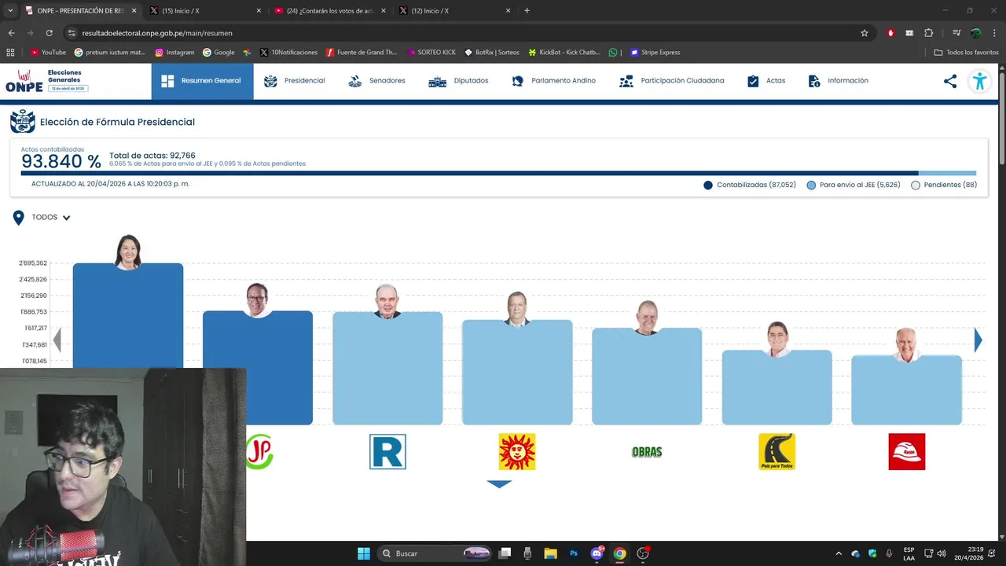
Task: Click the Elección de Fórmula Presidencial heading
Action: coord(117,122)
